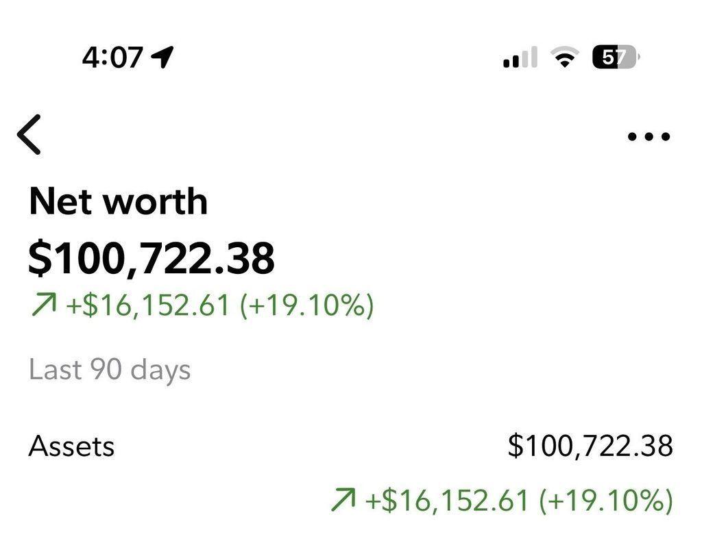
Task: Tap the battery indicator showing 57
Action: [x=615, y=58]
